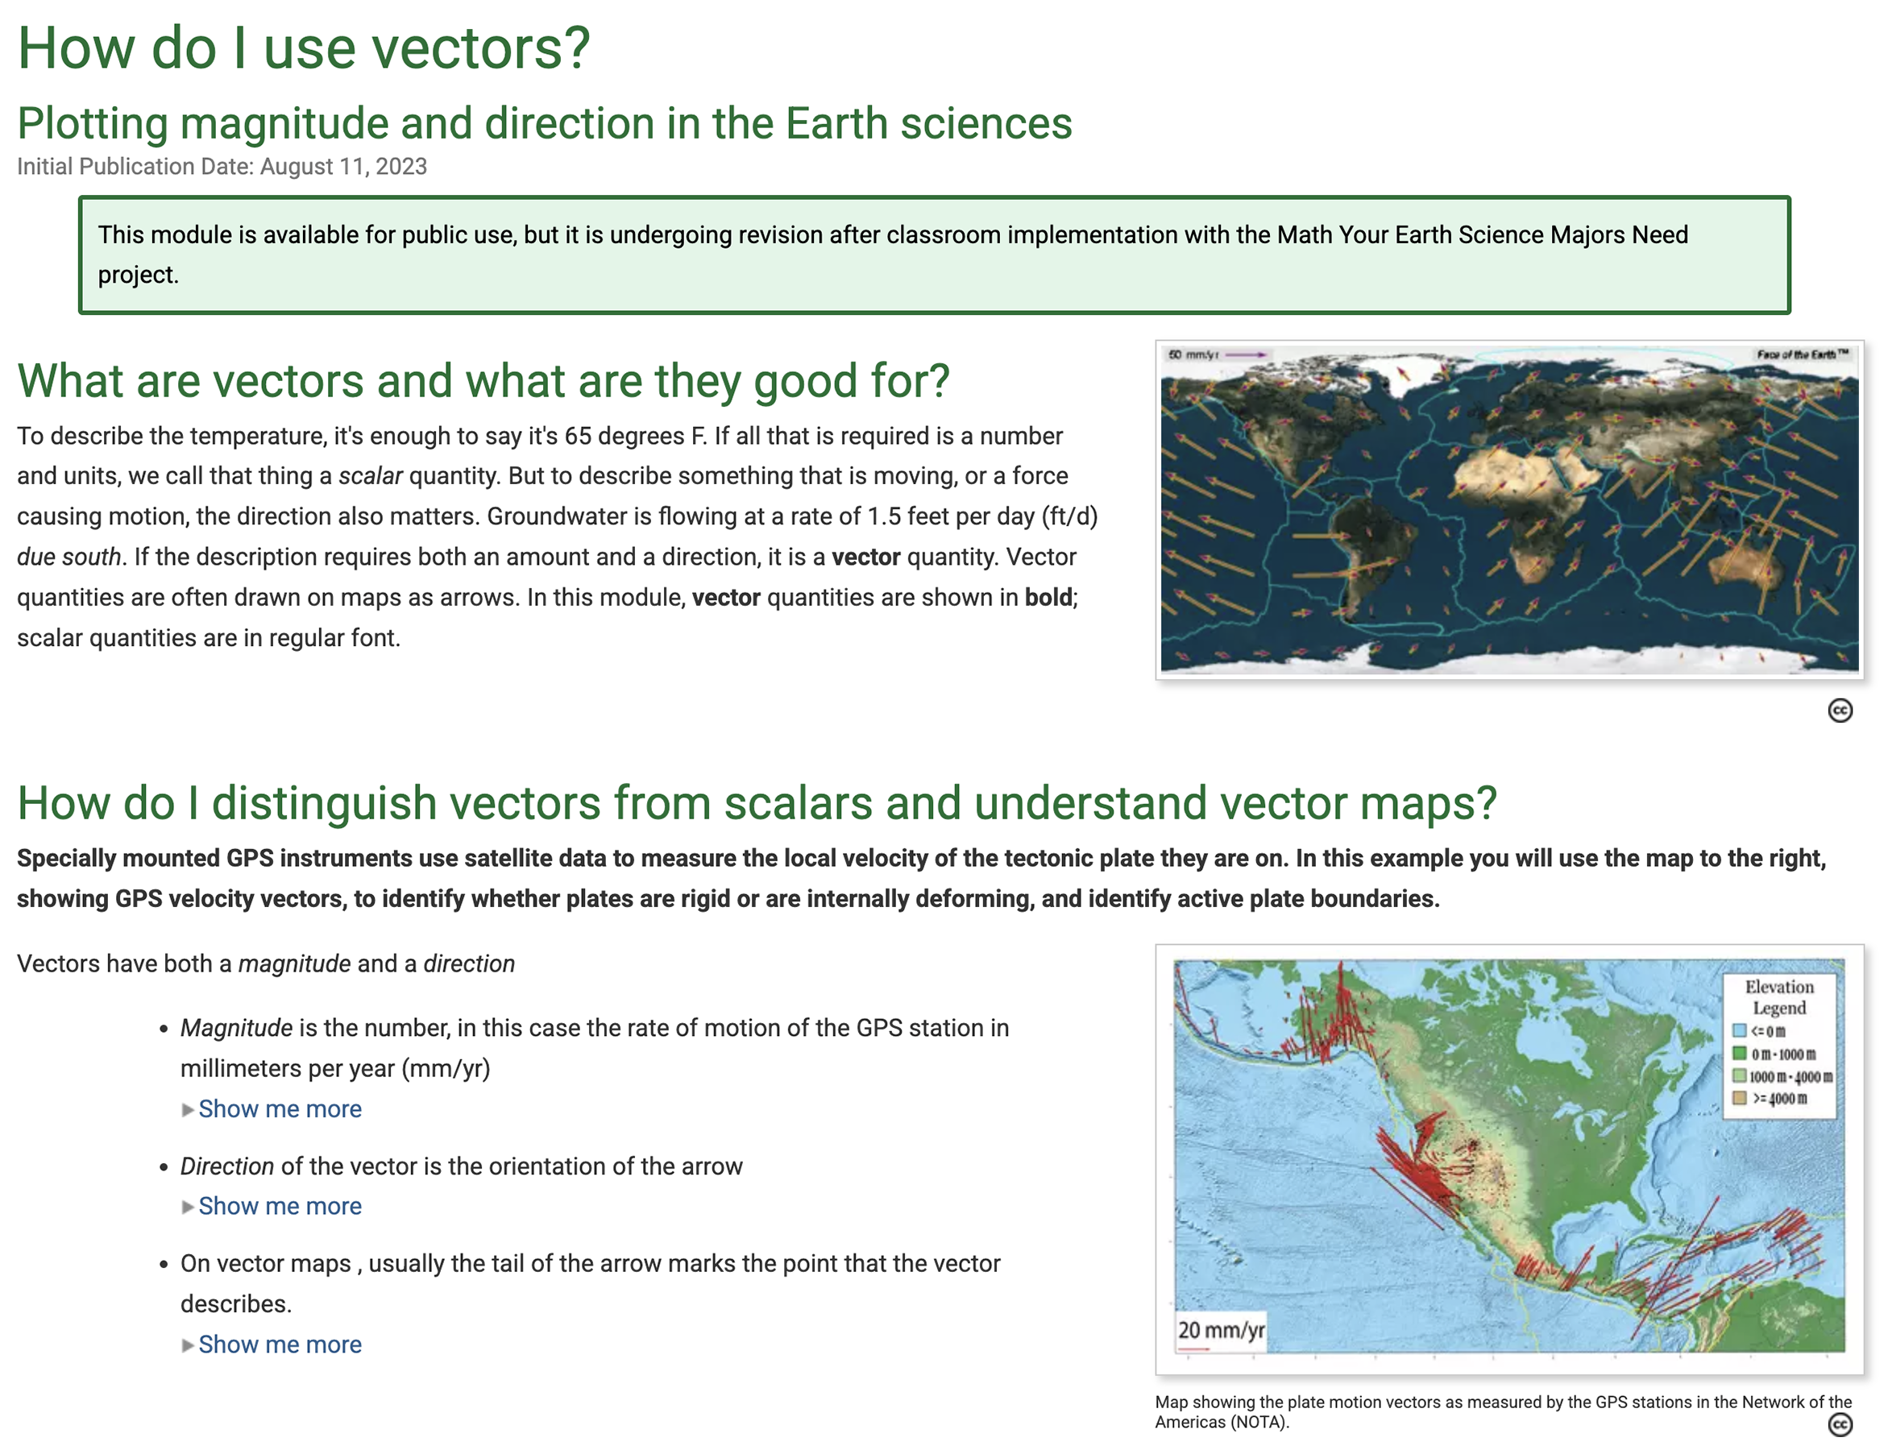The height and width of the screenshot is (1450, 1888).
Task: Click the light green 1000 m-4000 m legend swatch
Action: pyautogui.click(x=1739, y=1075)
